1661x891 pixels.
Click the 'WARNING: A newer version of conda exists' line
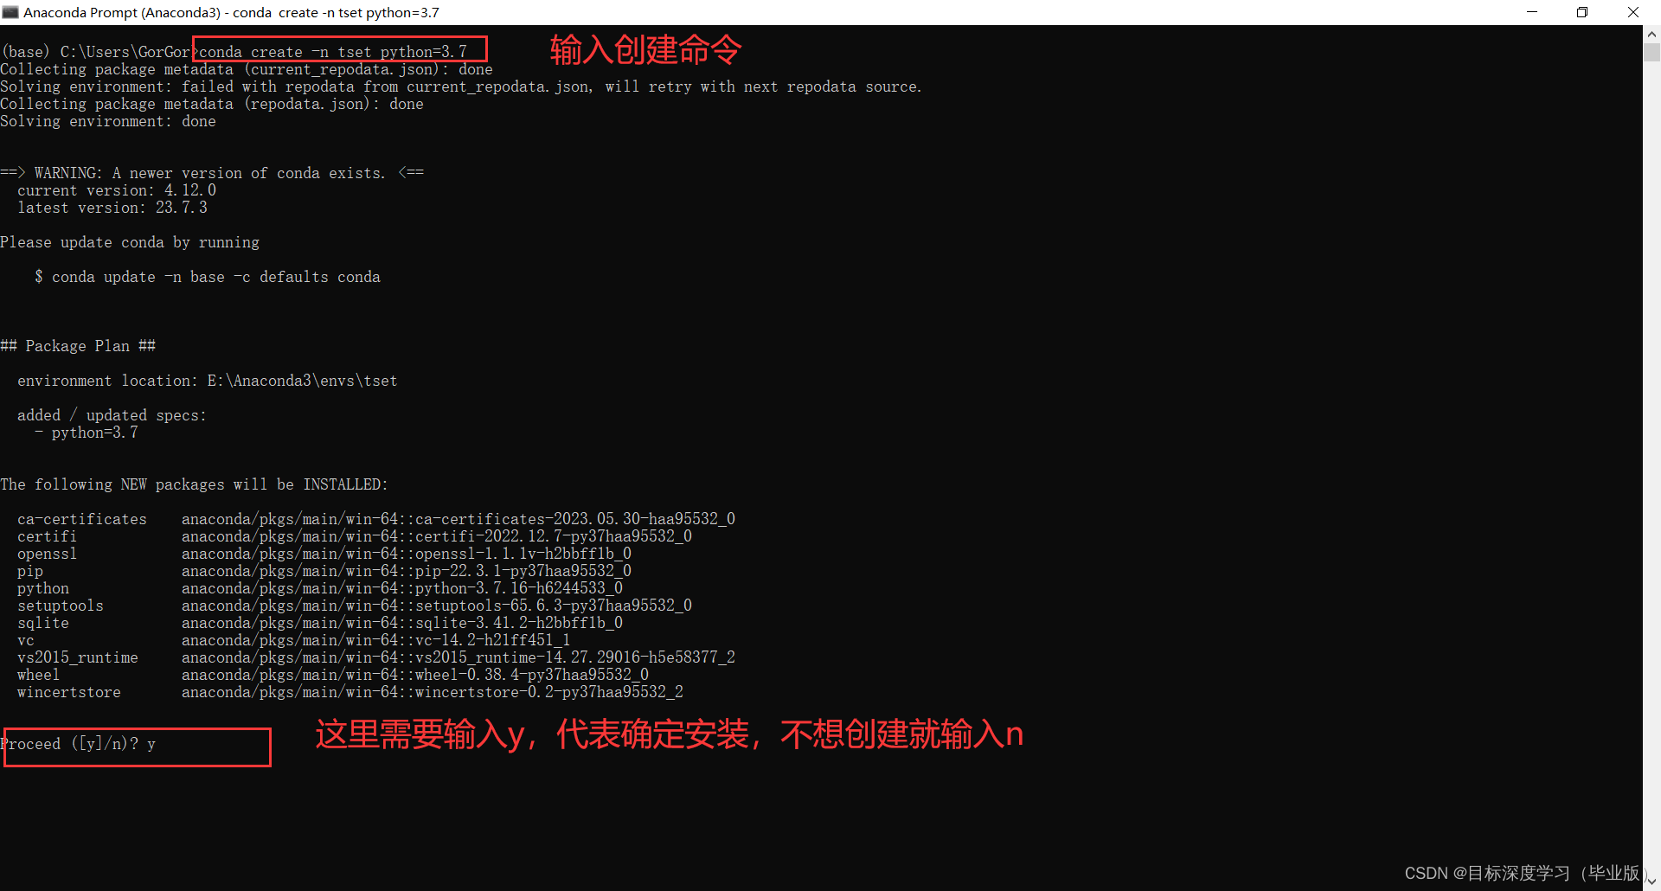[212, 173]
